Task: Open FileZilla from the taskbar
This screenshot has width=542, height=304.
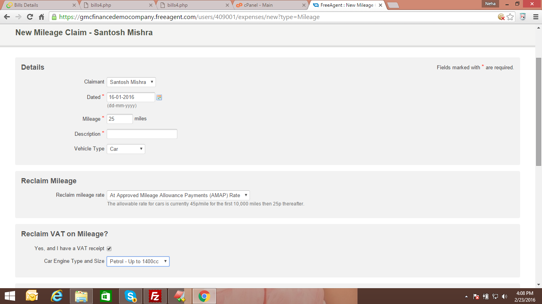Action: (x=155, y=296)
